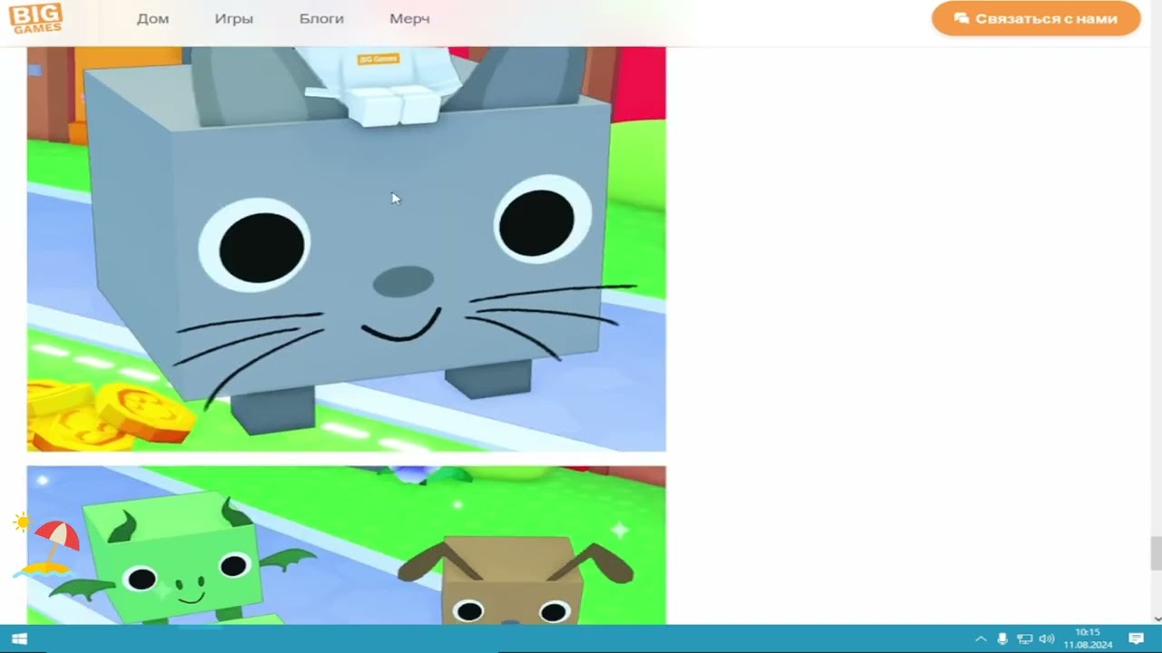Click the BIG Games logo
Viewport: 1162px width, 653px height.
(x=35, y=18)
